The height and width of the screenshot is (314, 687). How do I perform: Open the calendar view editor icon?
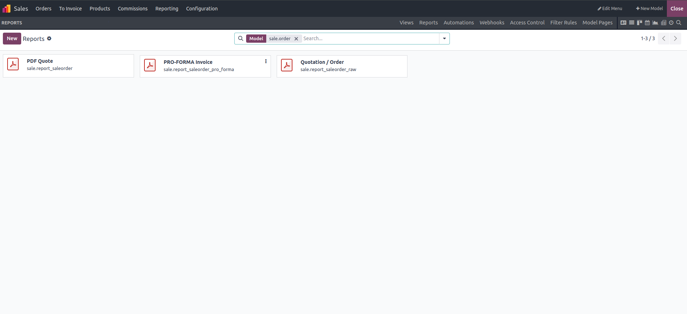[x=647, y=23]
